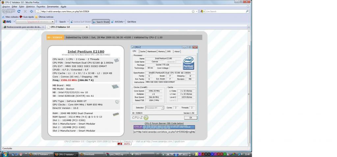Click the OK button in CPU-Z
Viewport: 337px width, 157px height.
click(x=191, y=118)
